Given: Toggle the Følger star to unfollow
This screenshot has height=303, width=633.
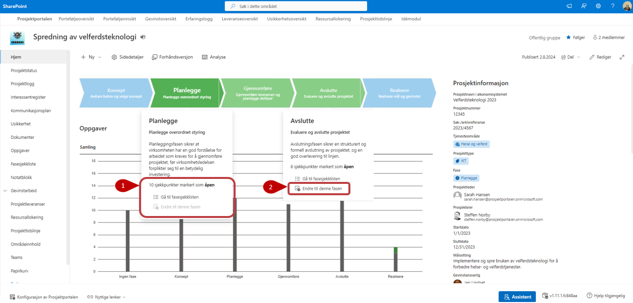Looking at the screenshot, I should 575,38.
